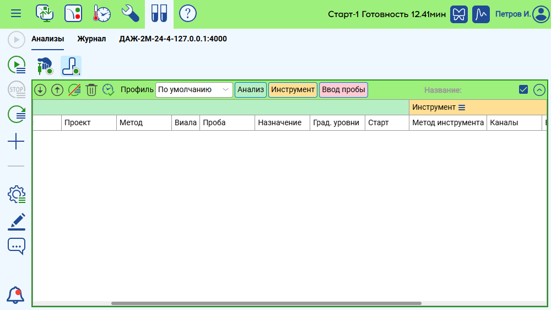Click the Инструмент filter button

[293, 90]
